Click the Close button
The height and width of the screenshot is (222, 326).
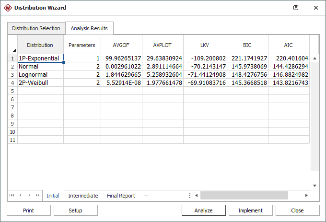pyautogui.click(x=298, y=210)
